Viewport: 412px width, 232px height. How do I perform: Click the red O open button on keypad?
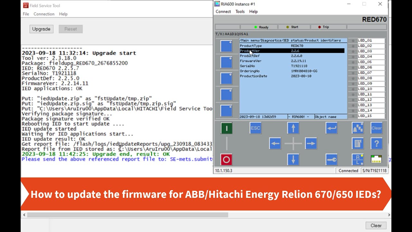click(x=227, y=159)
